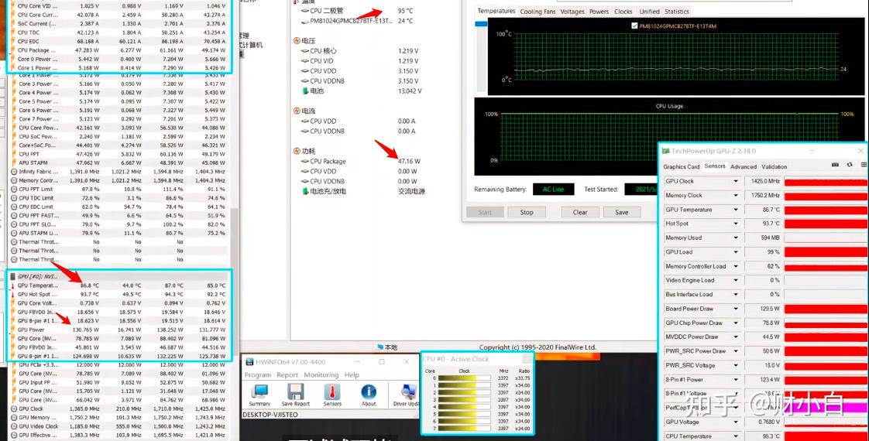This screenshot has width=869, height=441.
Task: Open the Memory Used dropdown
Action: [x=736, y=238]
